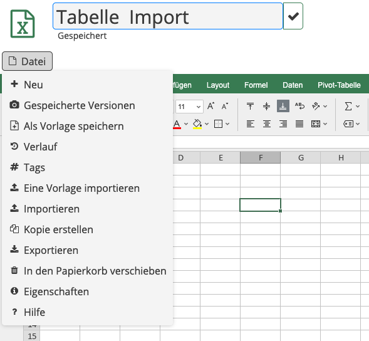Confirm title with the checkmark button
This screenshot has height=341, width=369.
coord(293,16)
